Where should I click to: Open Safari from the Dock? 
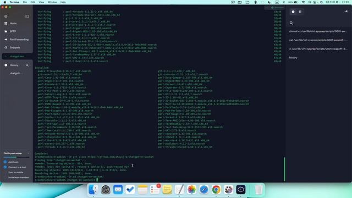204,189
